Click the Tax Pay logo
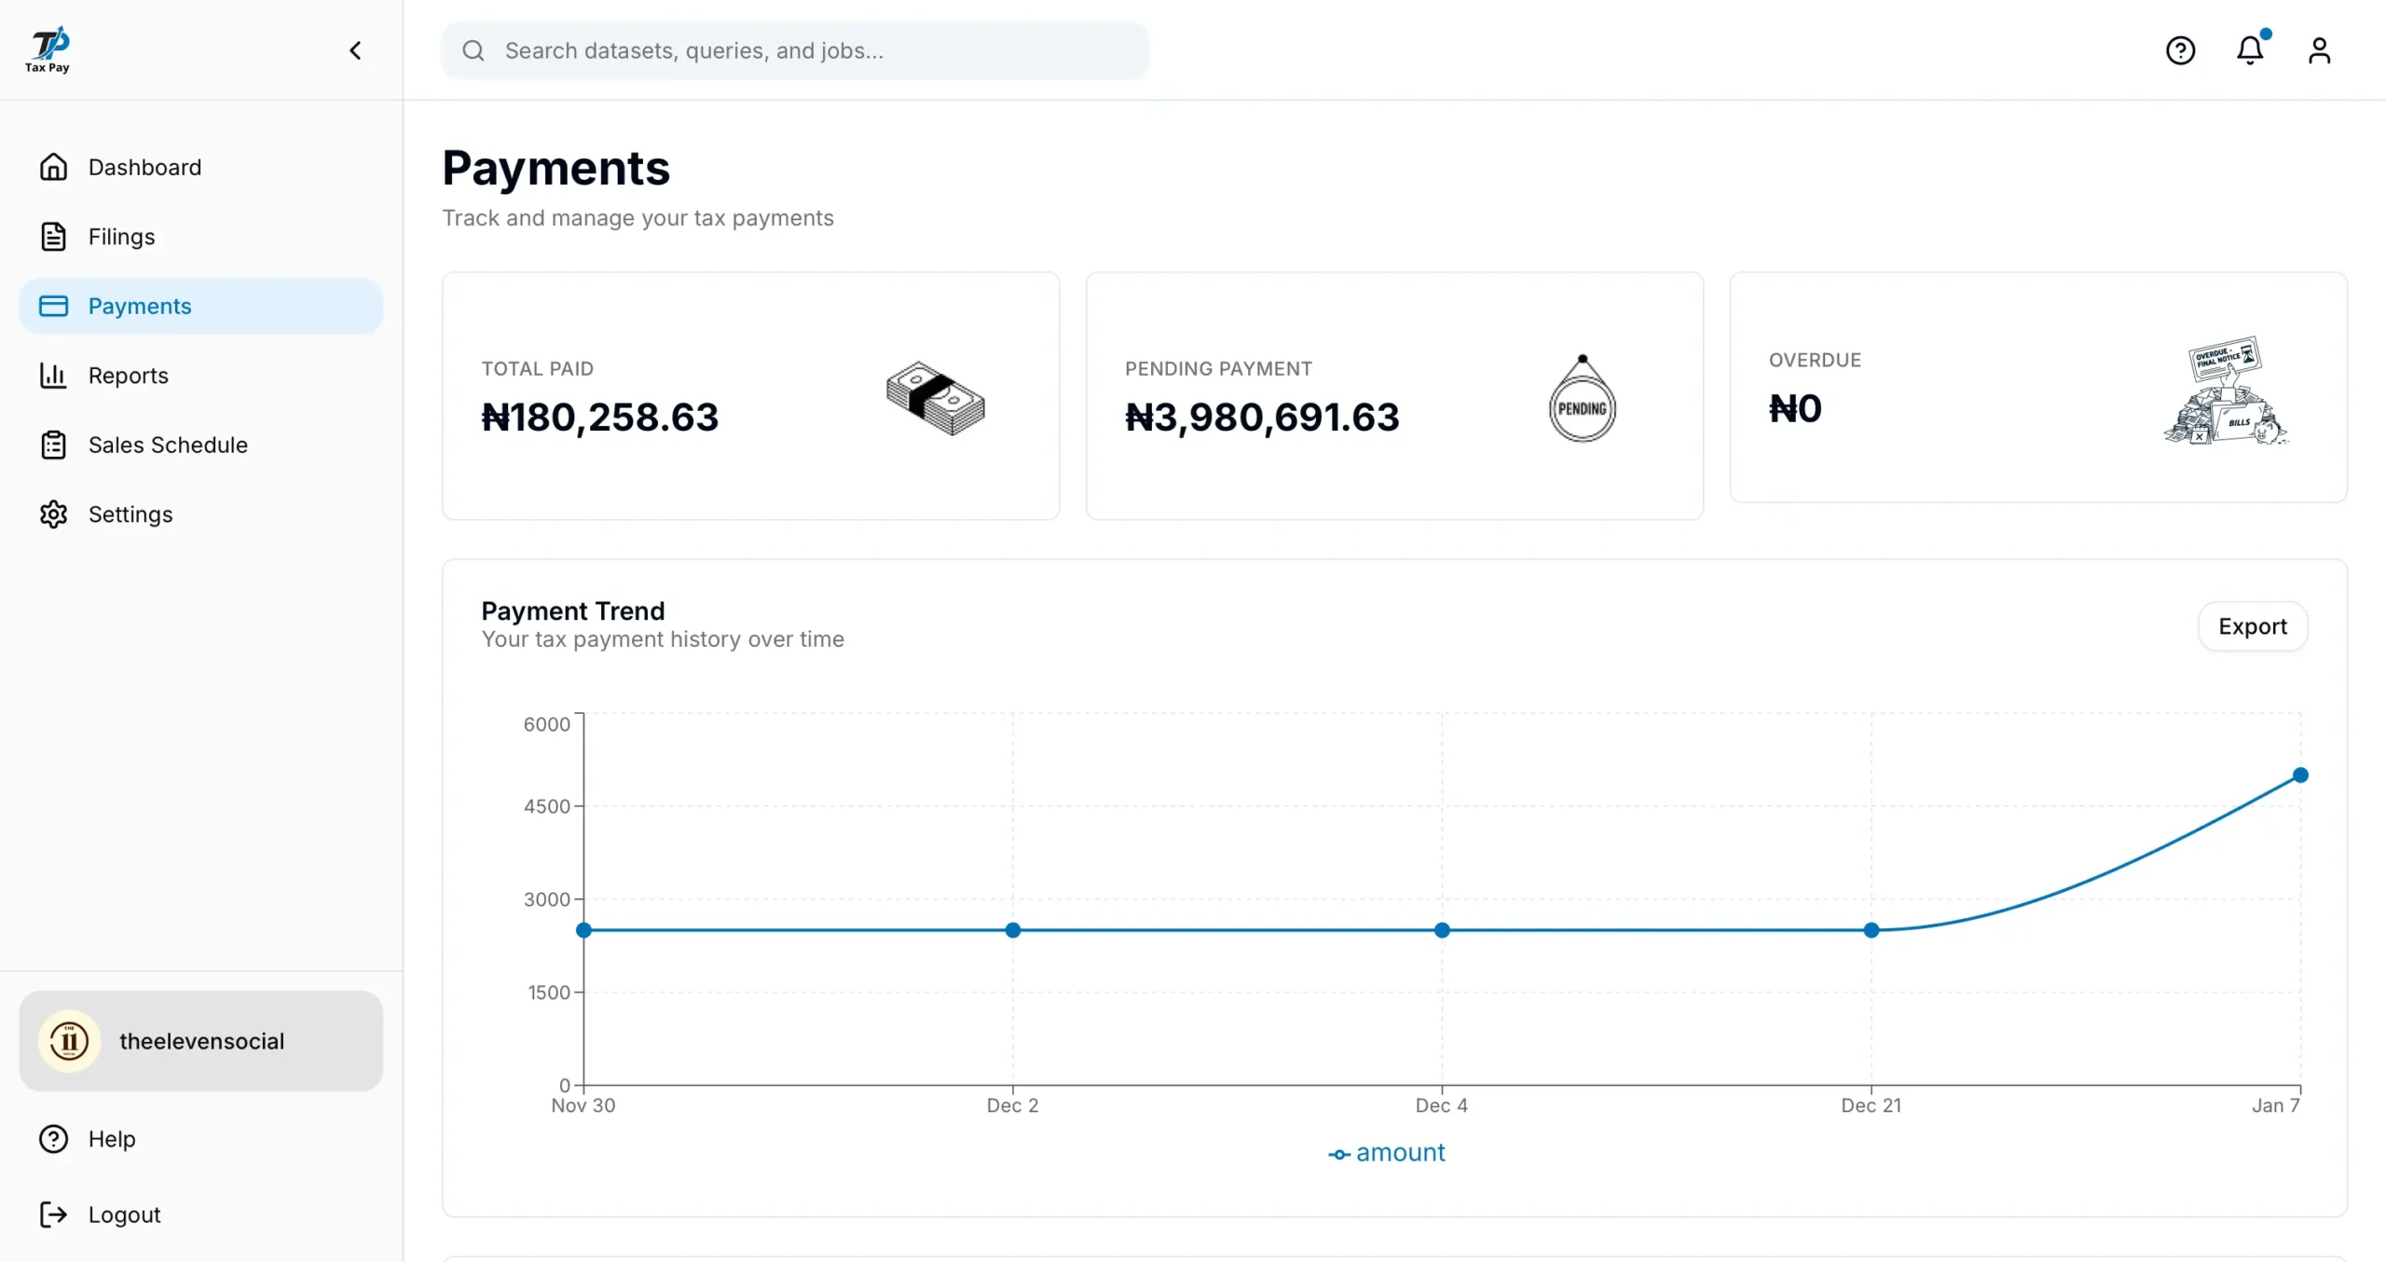Viewport: 2386px width, 1262px height. pyautogui.click(x=48, y=49)
